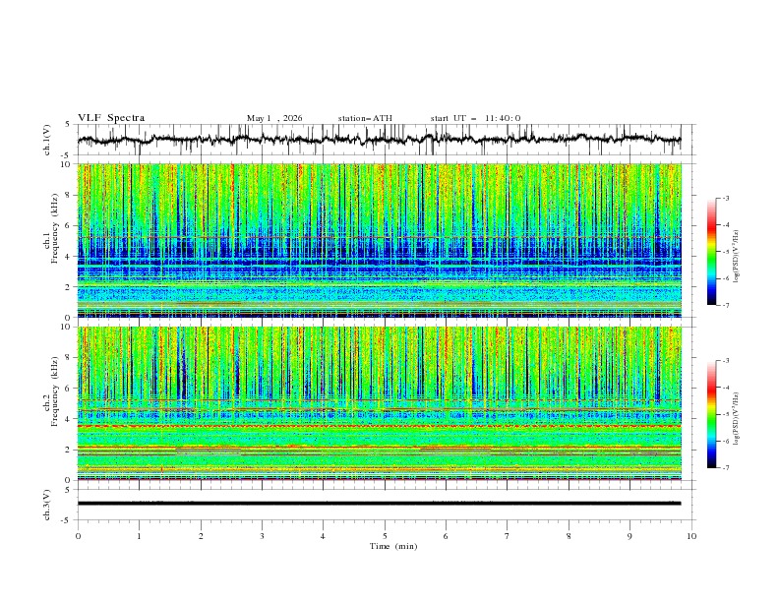Click the 5 minute tick on time axis
The image size is (779, 602).
[x=385, y=536]
